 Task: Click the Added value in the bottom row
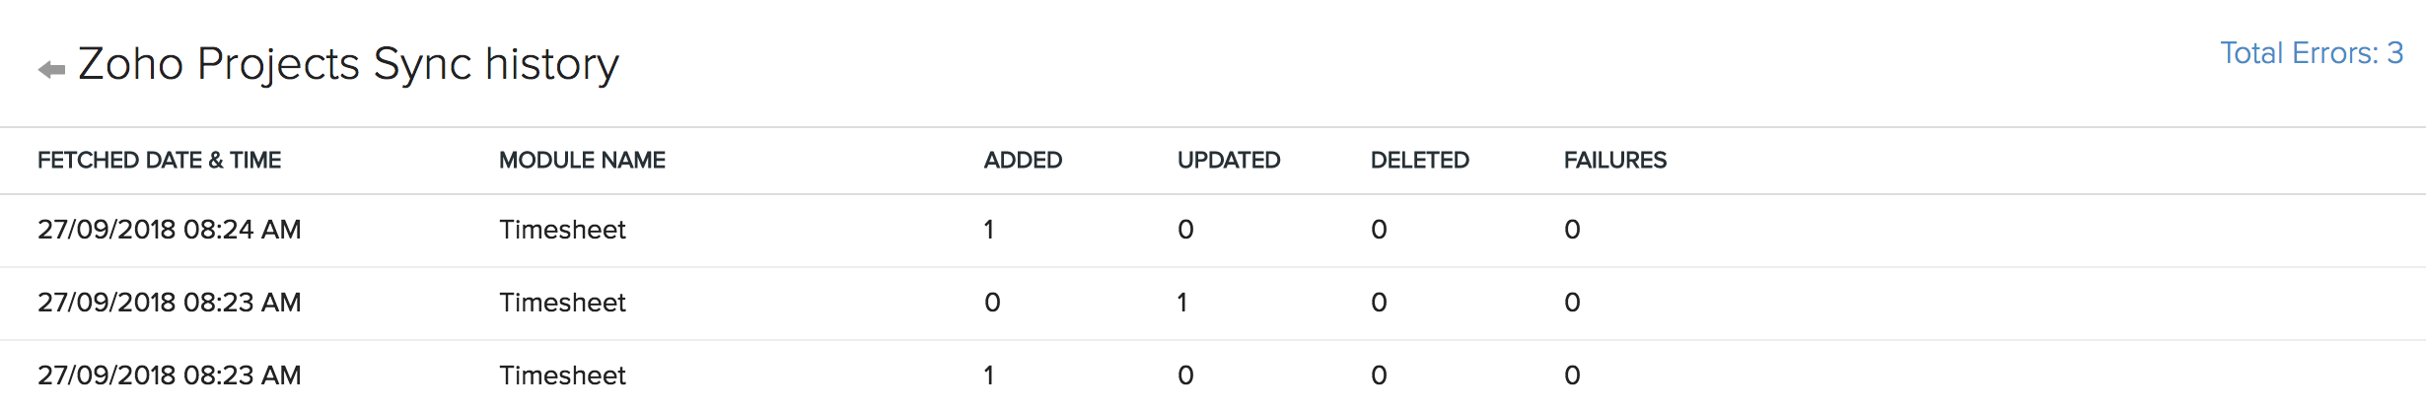(x=989, y=376)
